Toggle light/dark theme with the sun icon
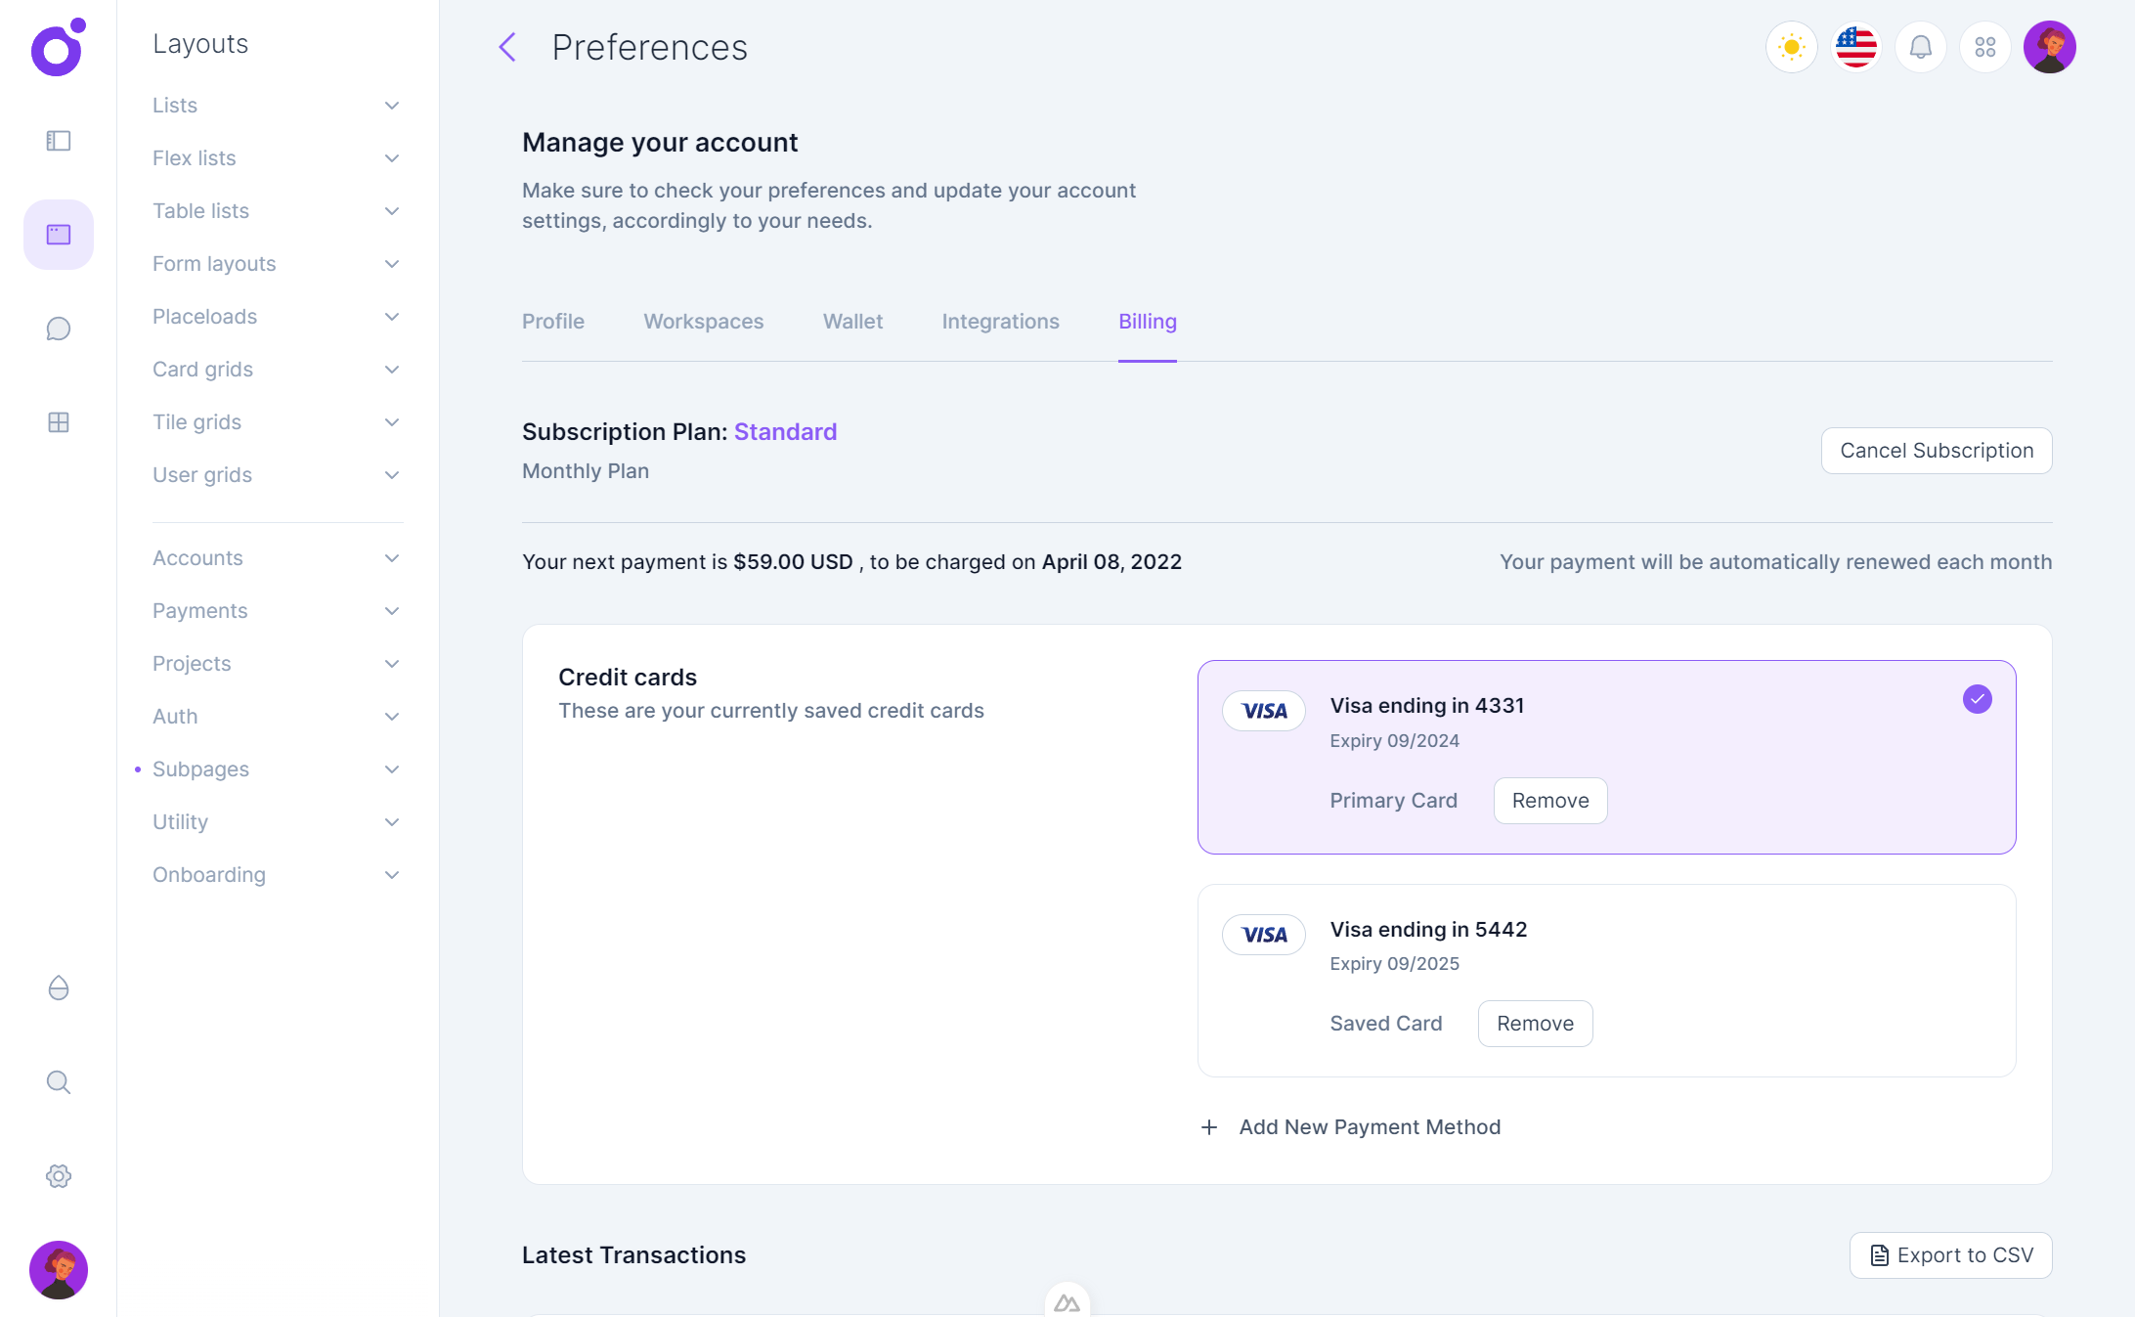Screen dimensions: 2135x1317 coord(1791,46)
